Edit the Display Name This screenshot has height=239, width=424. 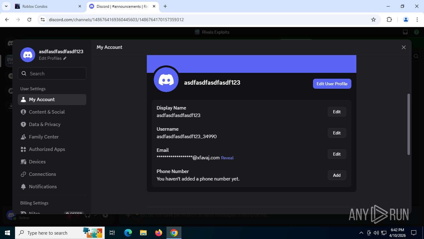pos(337,112)
